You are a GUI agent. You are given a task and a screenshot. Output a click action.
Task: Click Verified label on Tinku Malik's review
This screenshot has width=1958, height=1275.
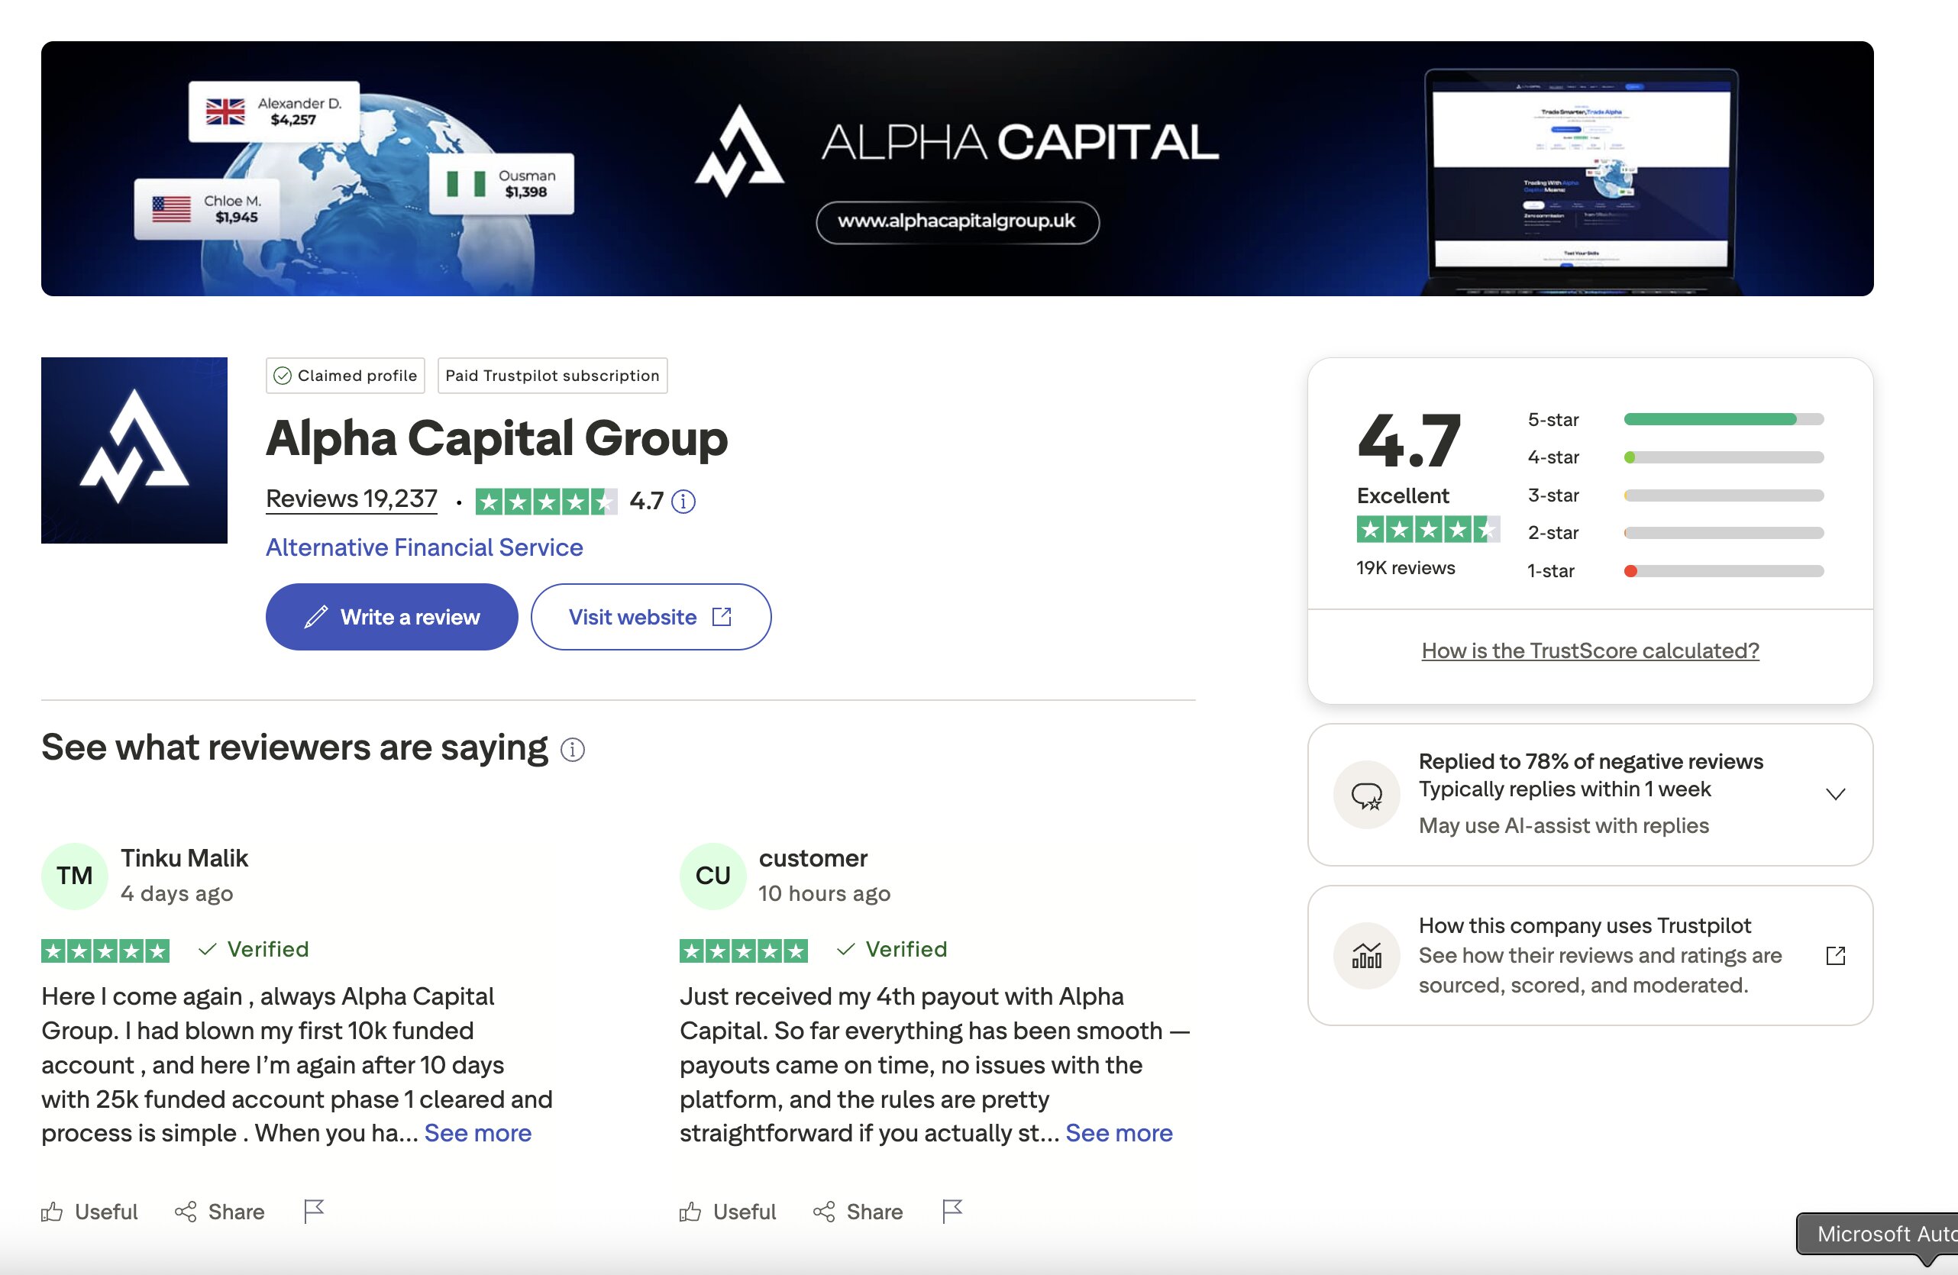click(254, 949)
